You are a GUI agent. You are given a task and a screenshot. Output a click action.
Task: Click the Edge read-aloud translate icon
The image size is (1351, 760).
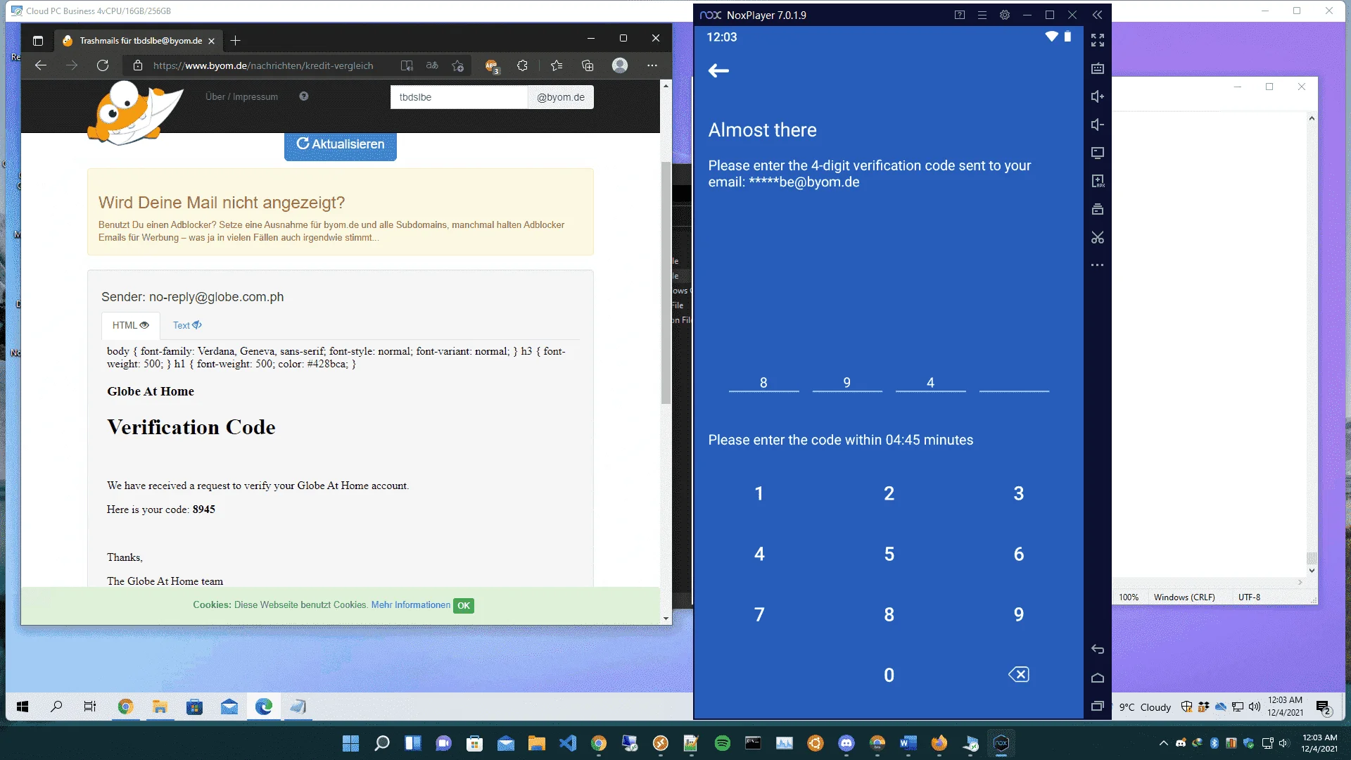pyautogui.click(x=432, y=65)
